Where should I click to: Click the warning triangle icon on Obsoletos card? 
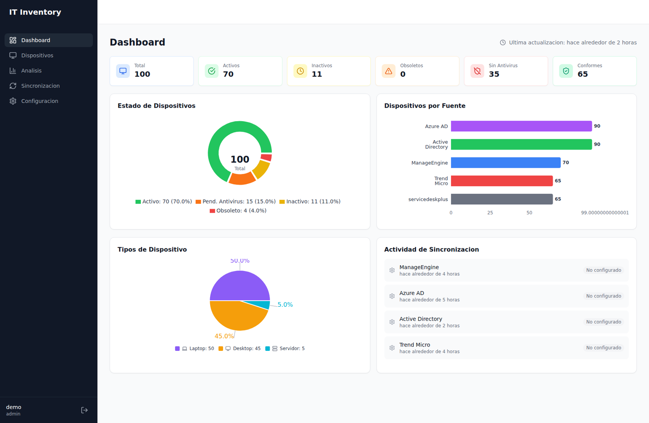(389, 71)
